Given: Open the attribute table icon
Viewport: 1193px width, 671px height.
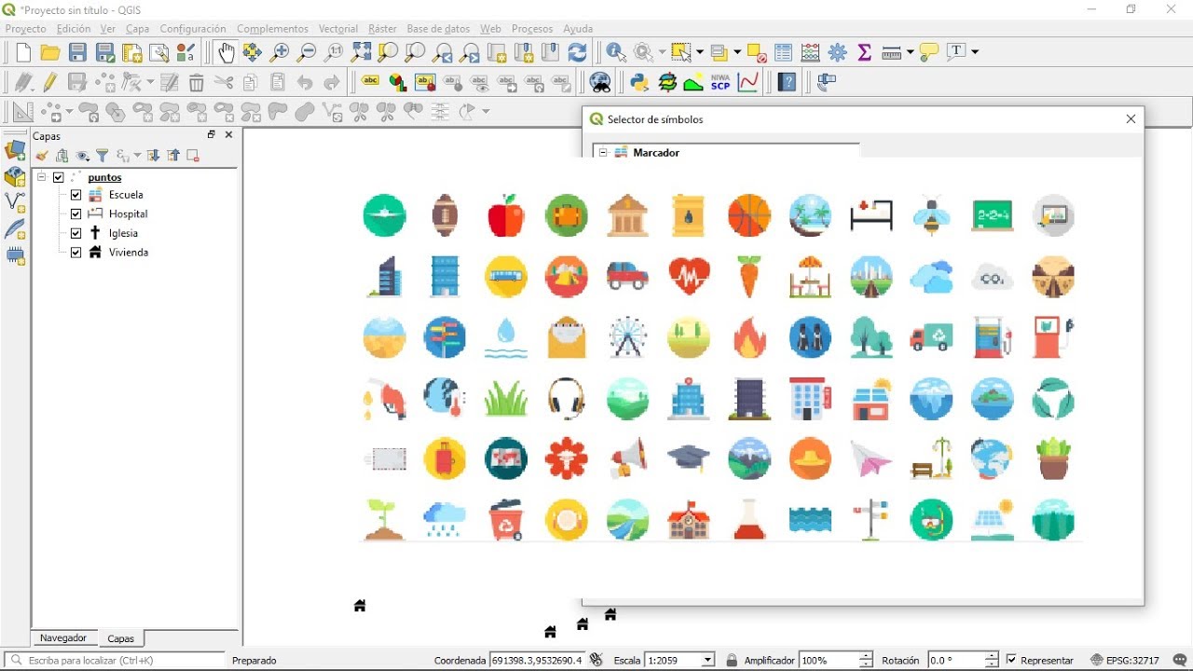Looking at the screenshot, I should (783, 53).
